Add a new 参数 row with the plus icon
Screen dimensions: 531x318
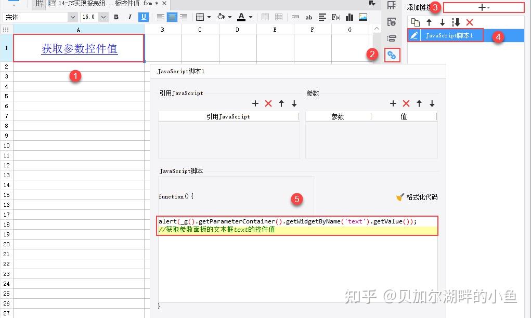(393, 103)
